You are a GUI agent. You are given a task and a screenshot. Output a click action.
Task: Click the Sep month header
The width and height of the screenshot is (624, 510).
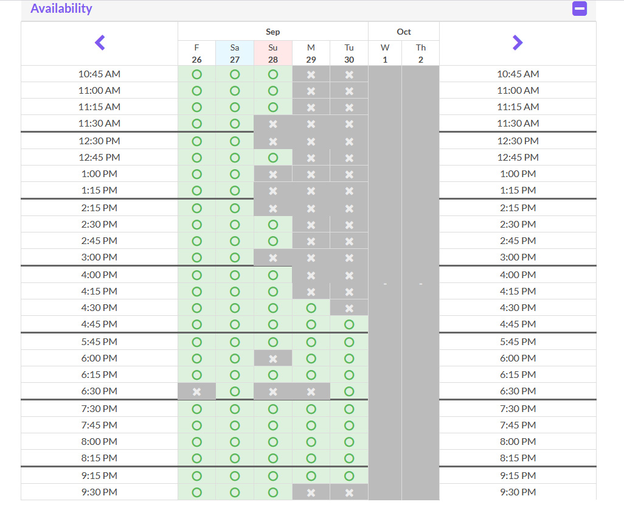point(273,32)
